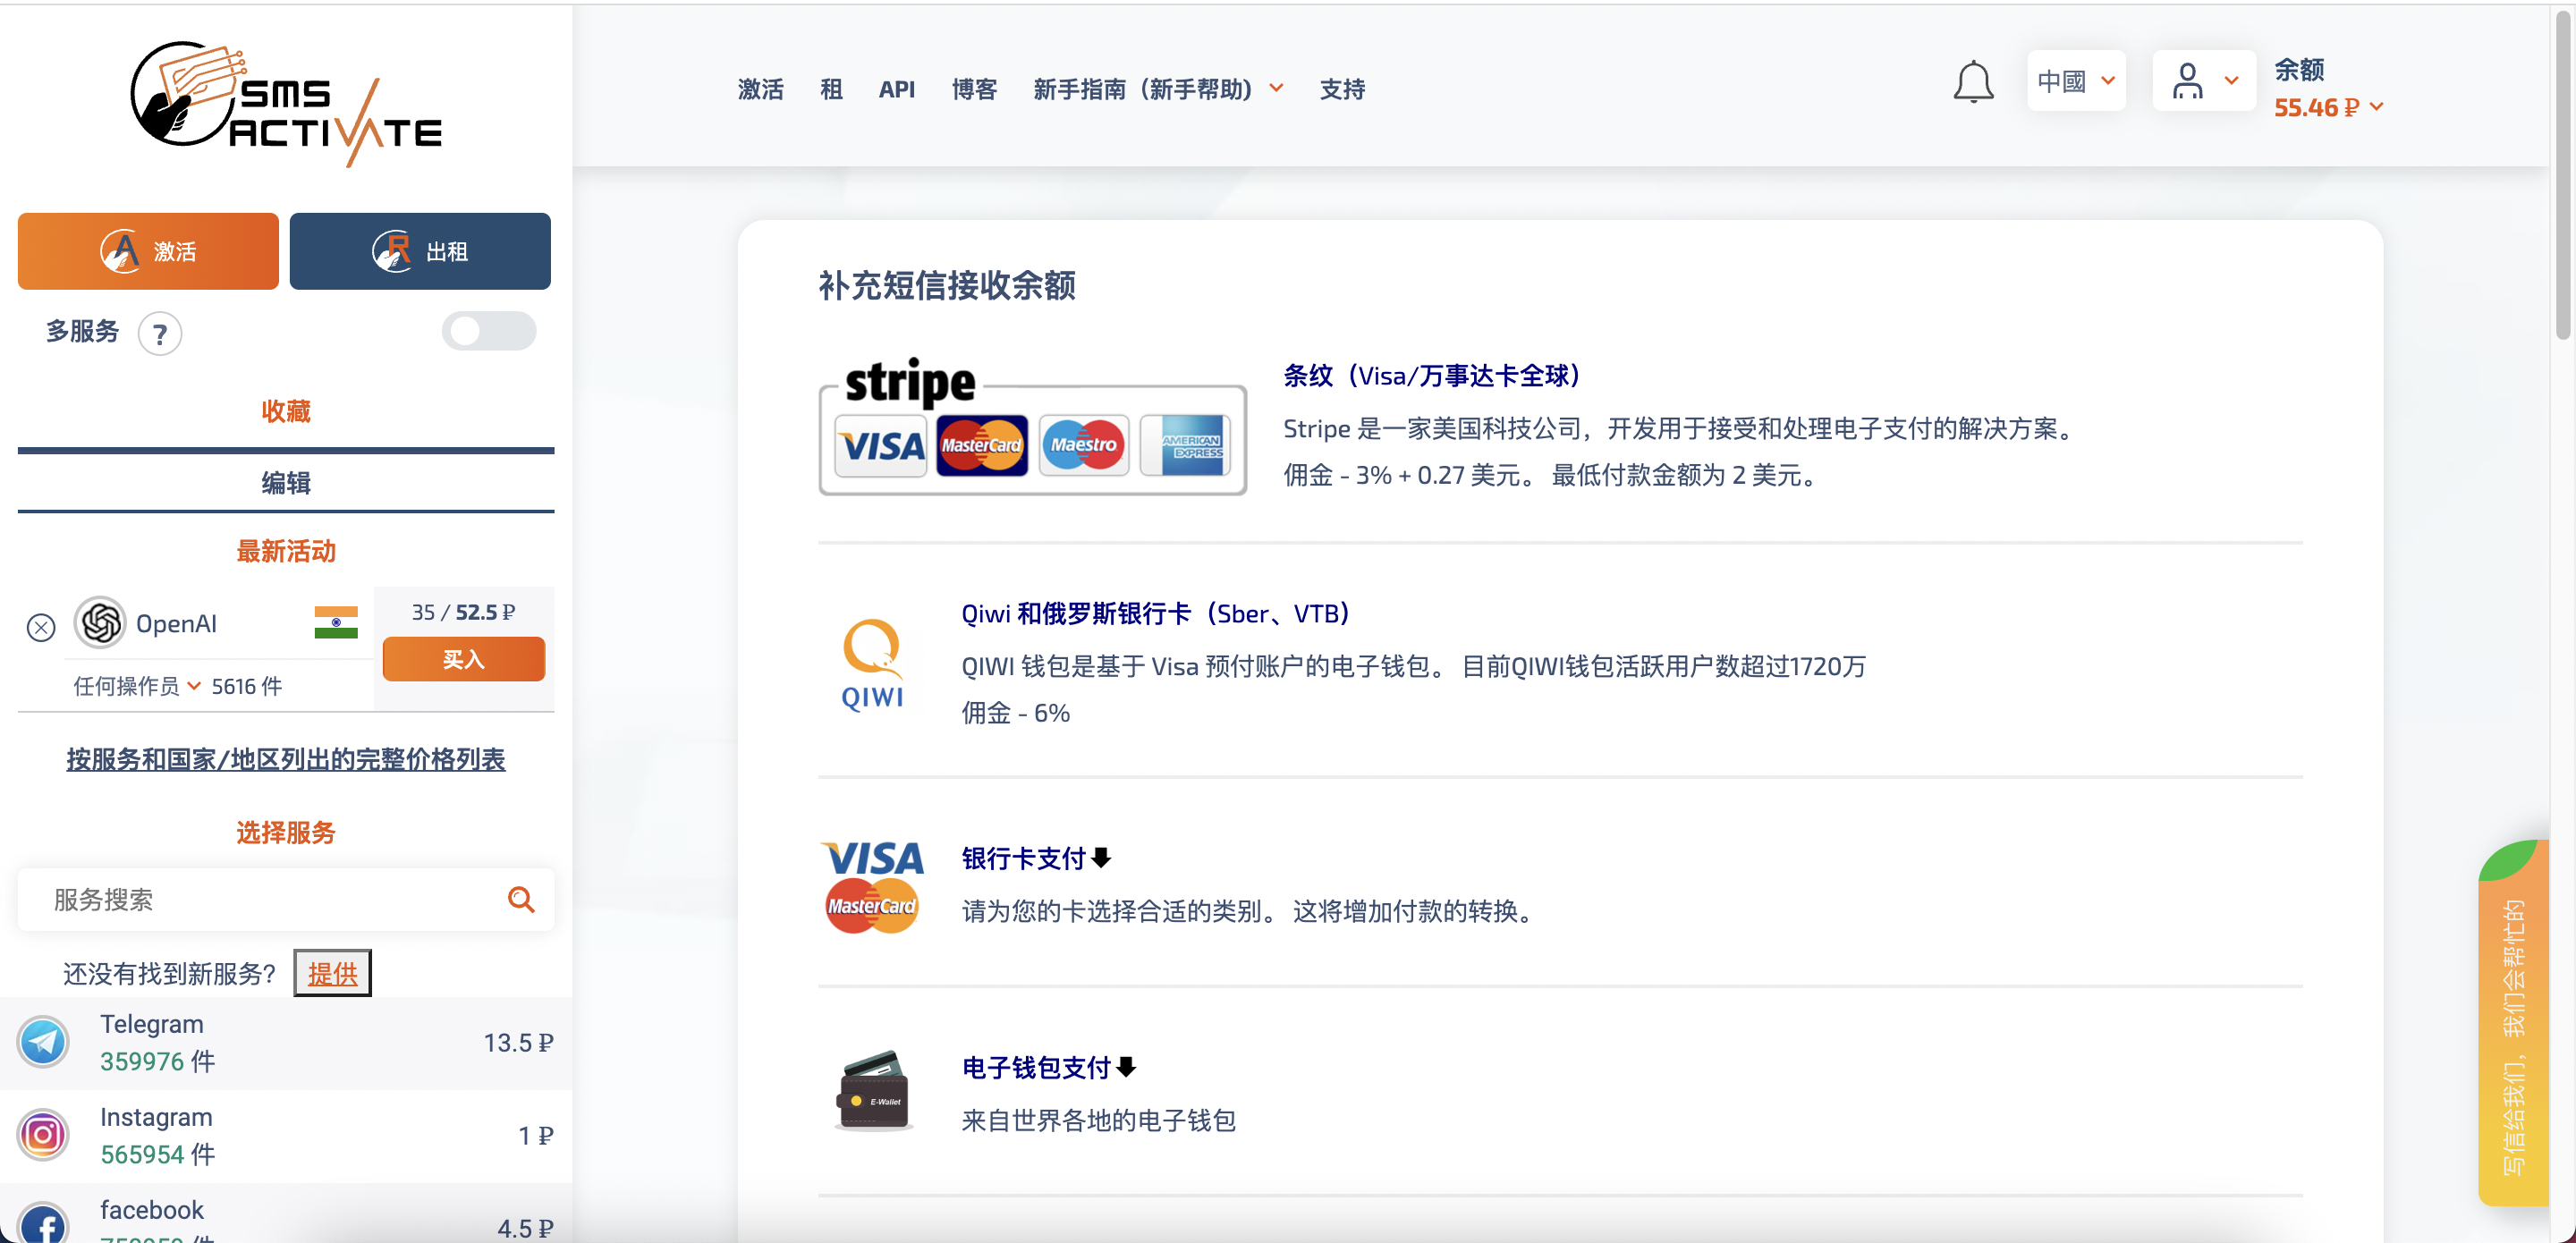This screenshot has height=1243, width=2576.
Task: Switch to the rent (出租) tab
Action: click(420, 251)
